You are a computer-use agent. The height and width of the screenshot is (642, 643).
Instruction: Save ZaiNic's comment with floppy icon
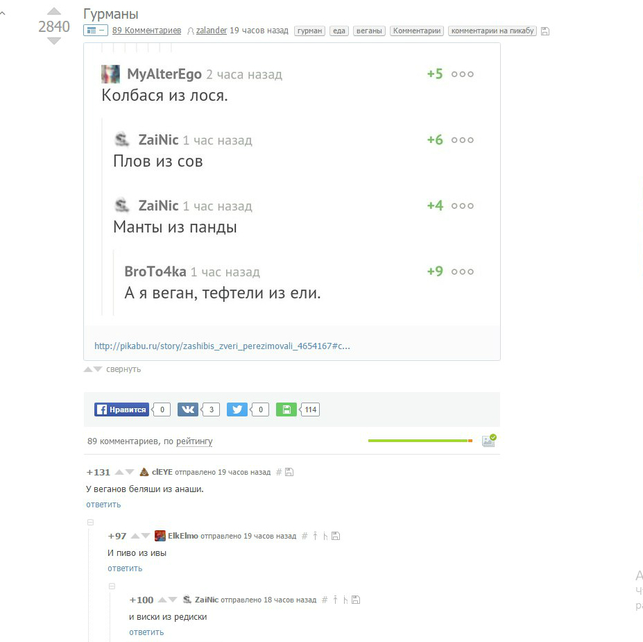356,600
